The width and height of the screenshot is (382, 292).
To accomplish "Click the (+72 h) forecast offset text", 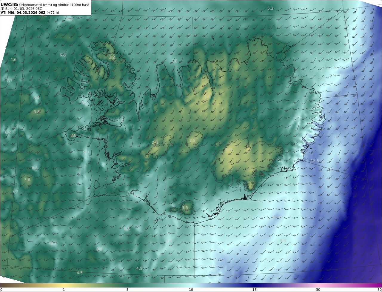I will 53,13.
